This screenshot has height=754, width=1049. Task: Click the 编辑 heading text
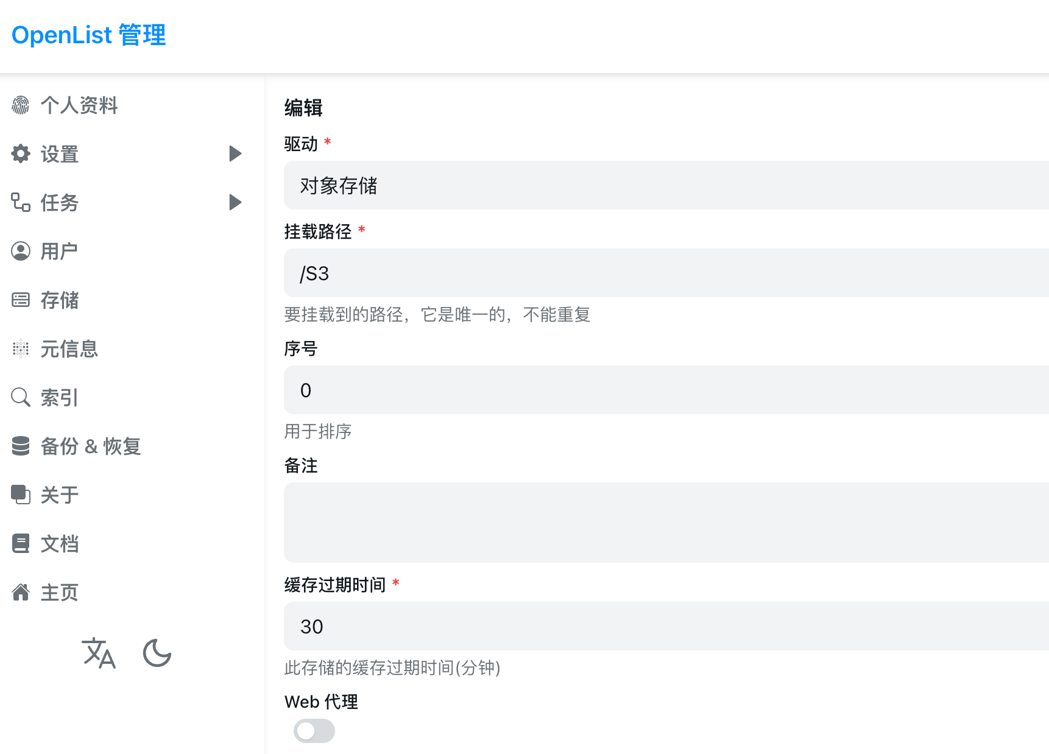(303, 108)
